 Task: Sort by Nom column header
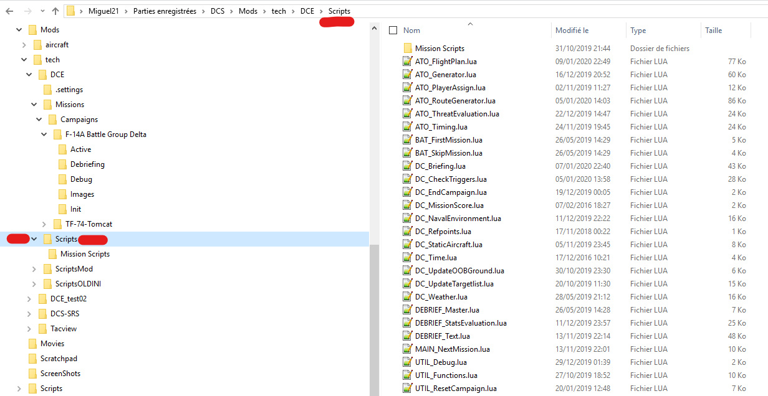click(x=411, y=30)
